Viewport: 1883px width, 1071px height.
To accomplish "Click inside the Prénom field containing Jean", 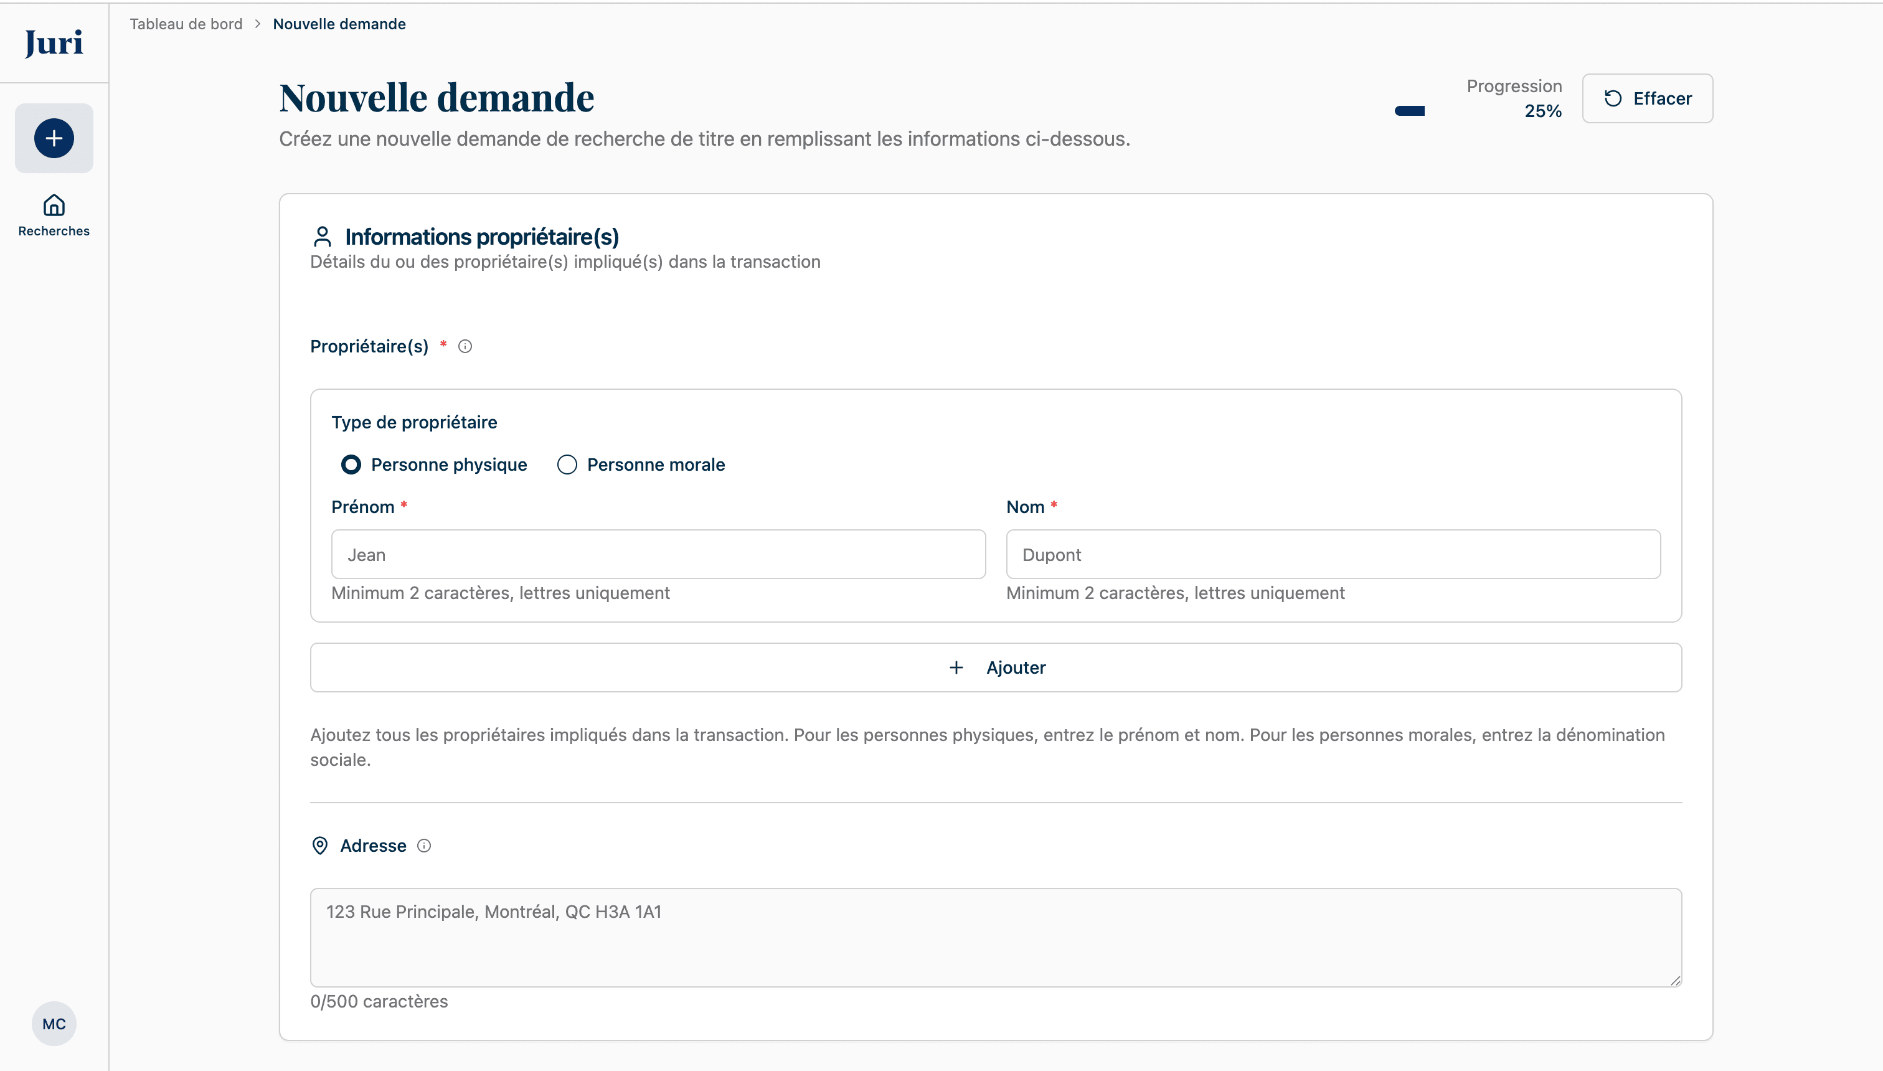I will pyautogui.click(x=657, y=554).
